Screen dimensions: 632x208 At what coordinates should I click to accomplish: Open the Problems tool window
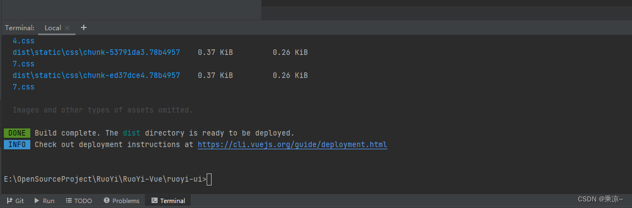tap(122, 201)
